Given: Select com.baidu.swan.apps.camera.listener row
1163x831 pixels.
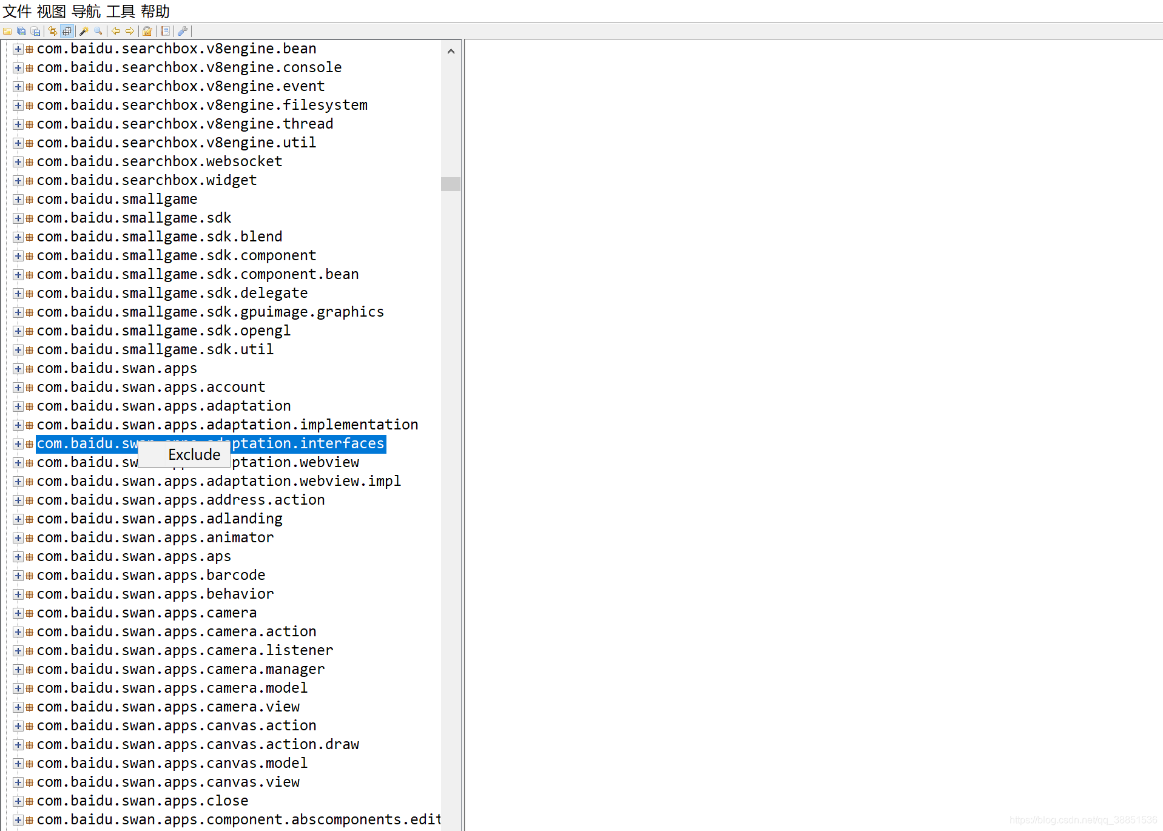Looking at the screenshot, I should (x=185, y=651).
